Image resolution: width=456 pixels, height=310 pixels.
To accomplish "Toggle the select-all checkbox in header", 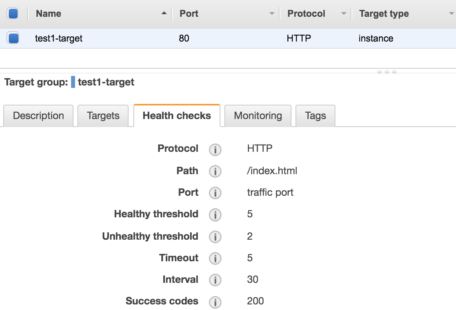I will 13,14.
